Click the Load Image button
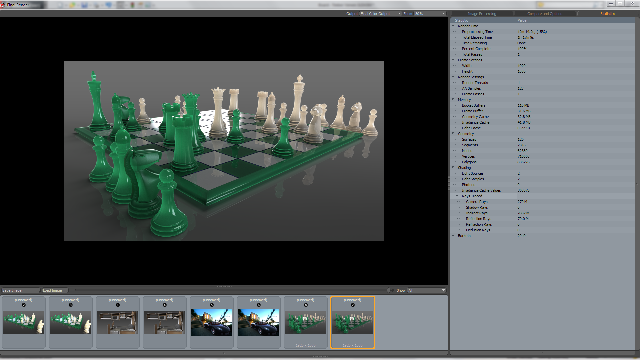 tap(55, 290)
